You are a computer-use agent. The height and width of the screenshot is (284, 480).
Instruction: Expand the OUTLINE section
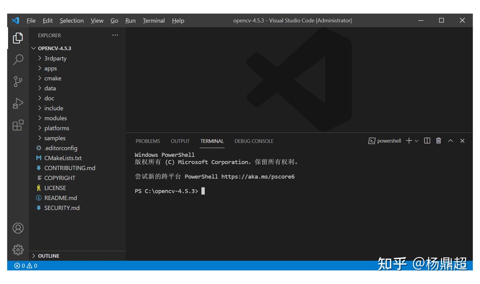point(49,256)
